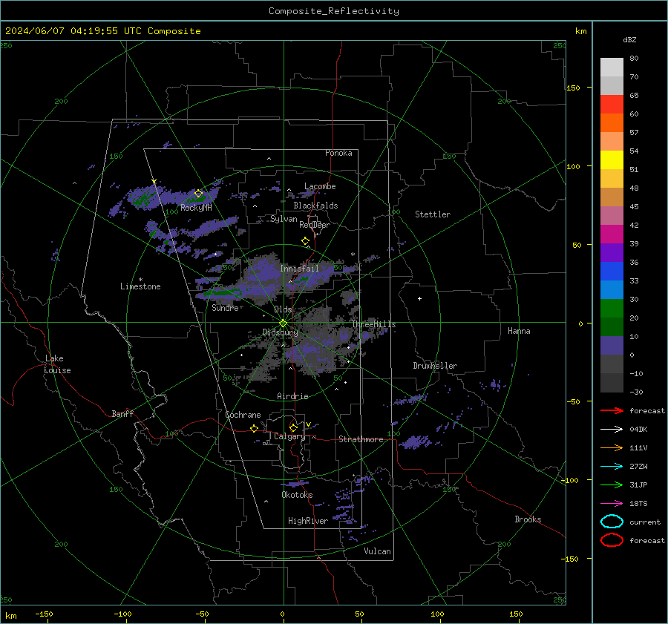Click the Lacombe town label

320,186
